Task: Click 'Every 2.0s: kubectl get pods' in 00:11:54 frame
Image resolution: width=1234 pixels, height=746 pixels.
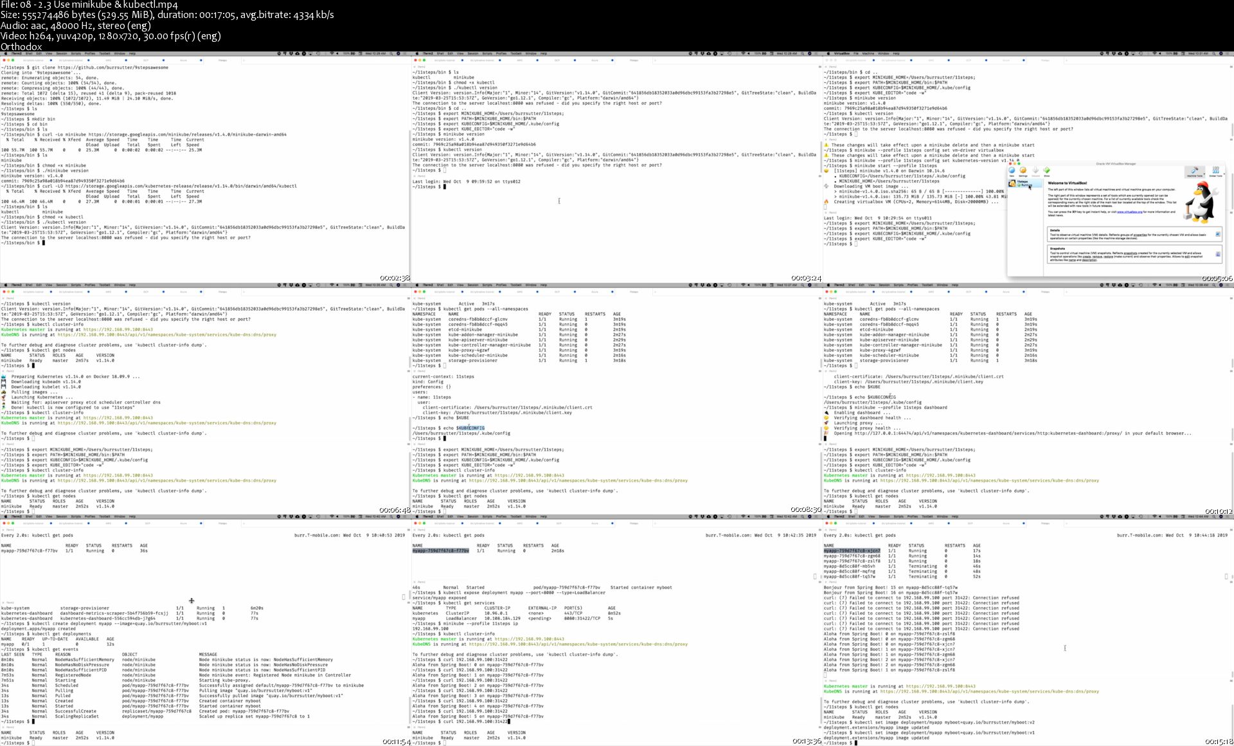Action: pos(37,535)
